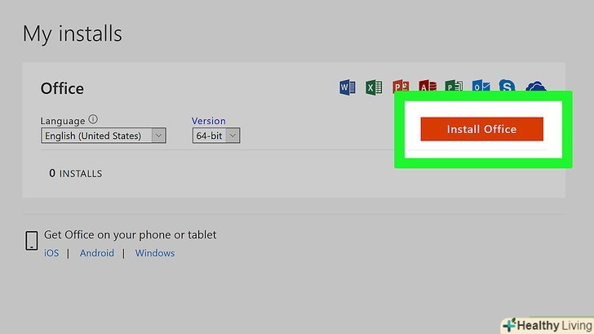
Task: Click the Version label
Action: pos(209,121)
